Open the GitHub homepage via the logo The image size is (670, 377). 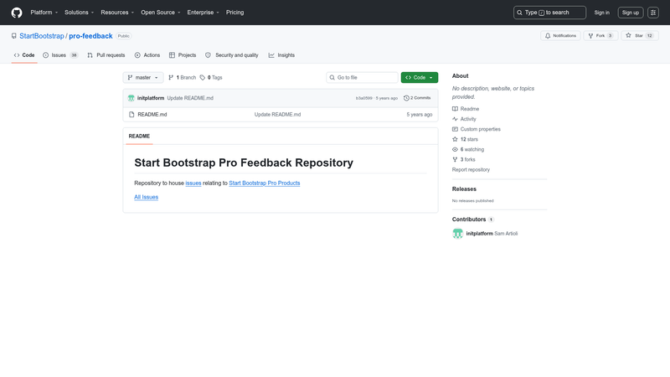point(17,13)
